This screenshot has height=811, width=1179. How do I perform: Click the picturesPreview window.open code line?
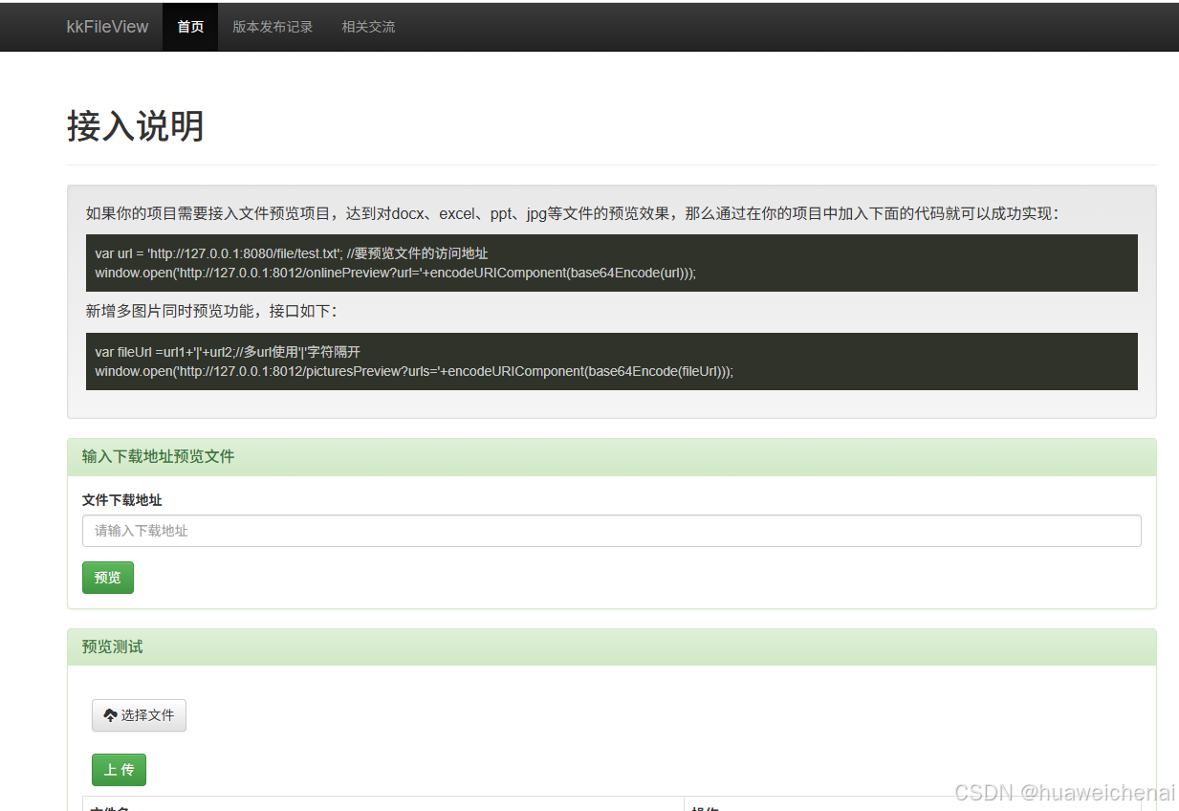[x=414, y=371]
